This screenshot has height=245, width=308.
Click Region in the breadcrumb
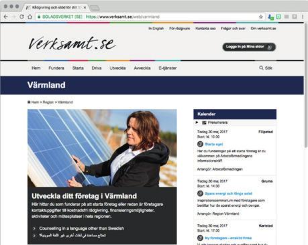[48, 102]
